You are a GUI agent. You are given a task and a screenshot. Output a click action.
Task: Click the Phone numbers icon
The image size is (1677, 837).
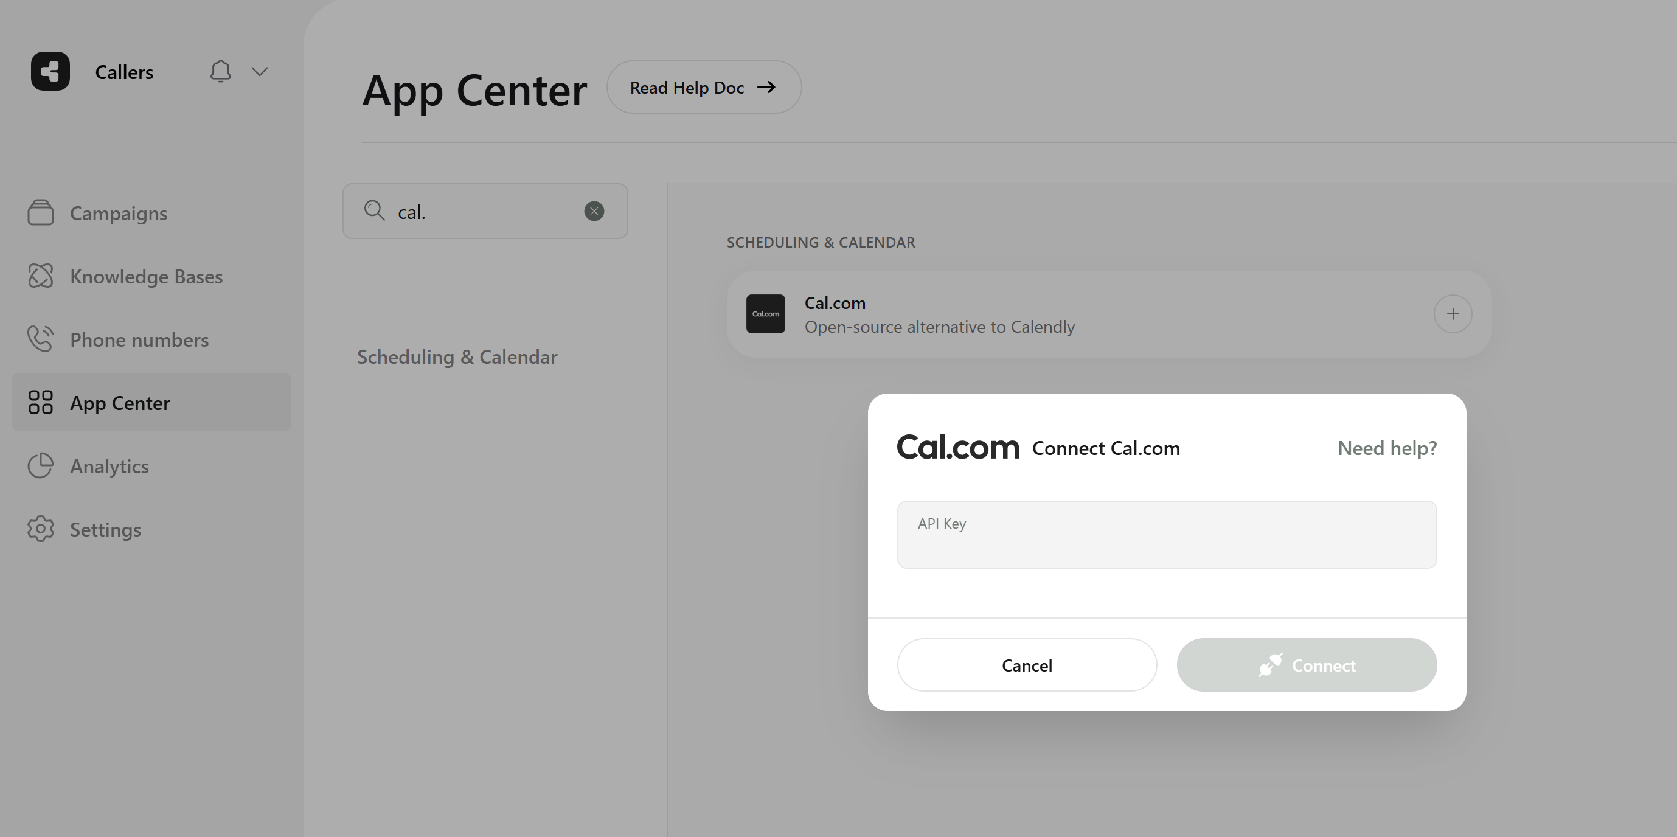coord(40,338)
